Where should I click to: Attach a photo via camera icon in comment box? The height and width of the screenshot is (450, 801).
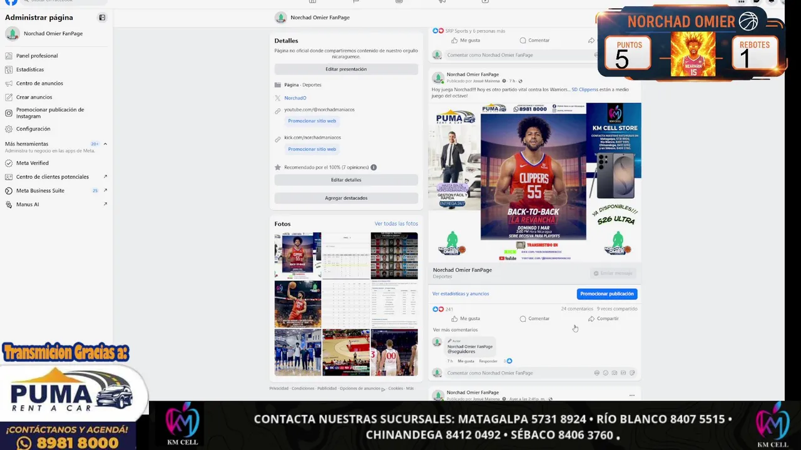(x=615, y=373)
